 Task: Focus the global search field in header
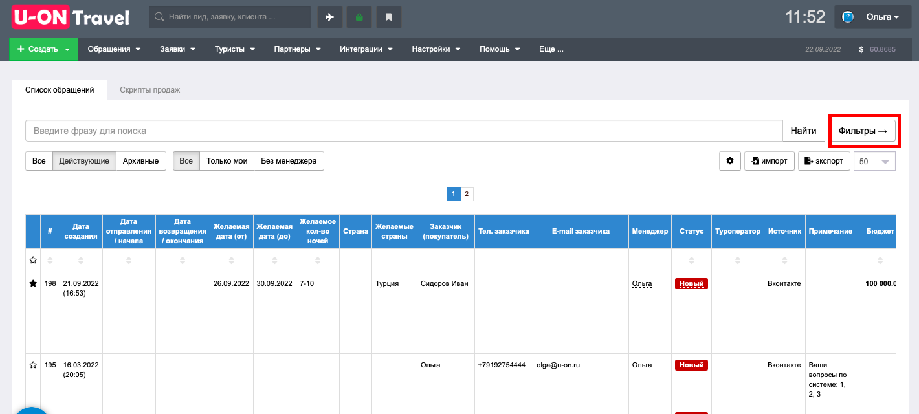[x=230, y=17]
